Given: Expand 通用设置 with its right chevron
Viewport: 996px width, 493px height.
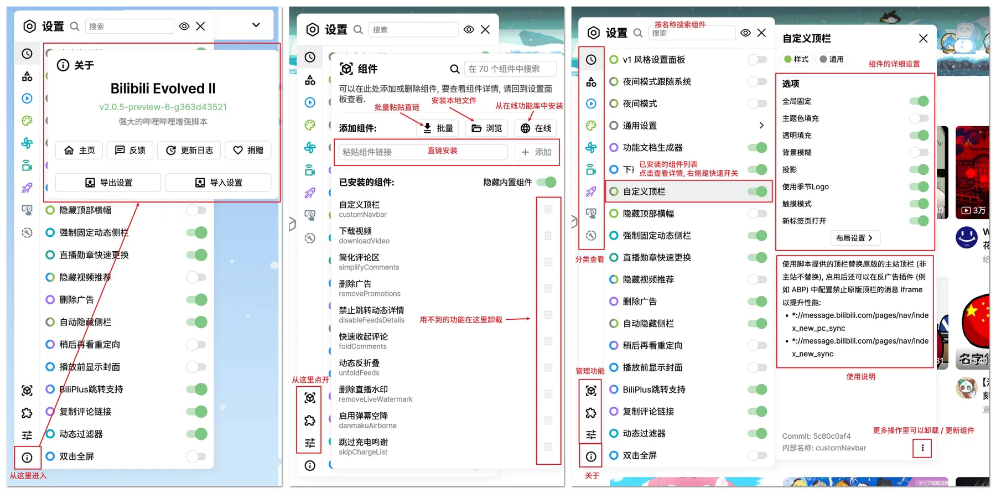Looking at the screenshot, I should click(761, 126).
